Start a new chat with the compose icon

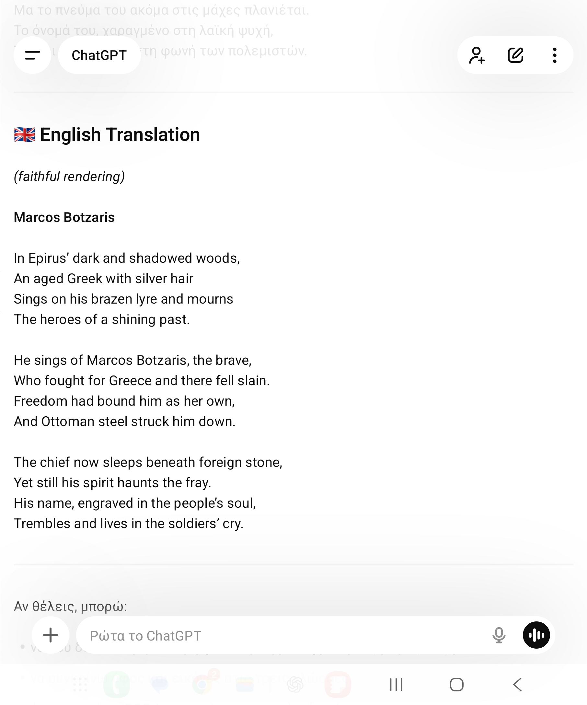coord(515,55)
